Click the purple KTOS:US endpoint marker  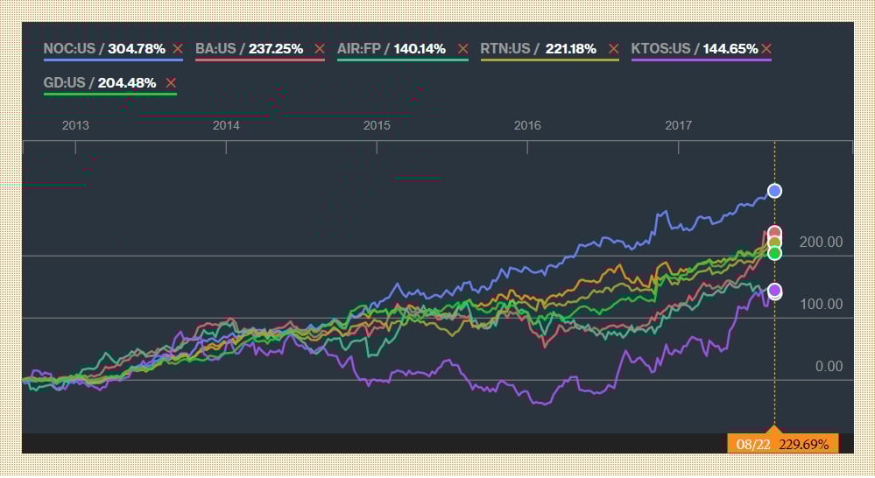774,290
